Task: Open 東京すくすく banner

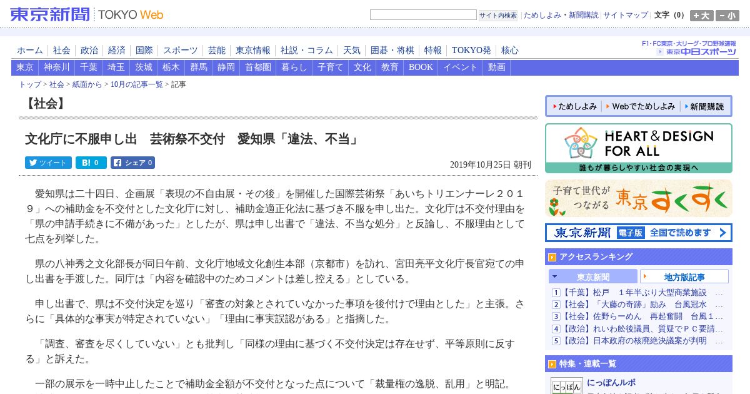Action: coord(638,198)
